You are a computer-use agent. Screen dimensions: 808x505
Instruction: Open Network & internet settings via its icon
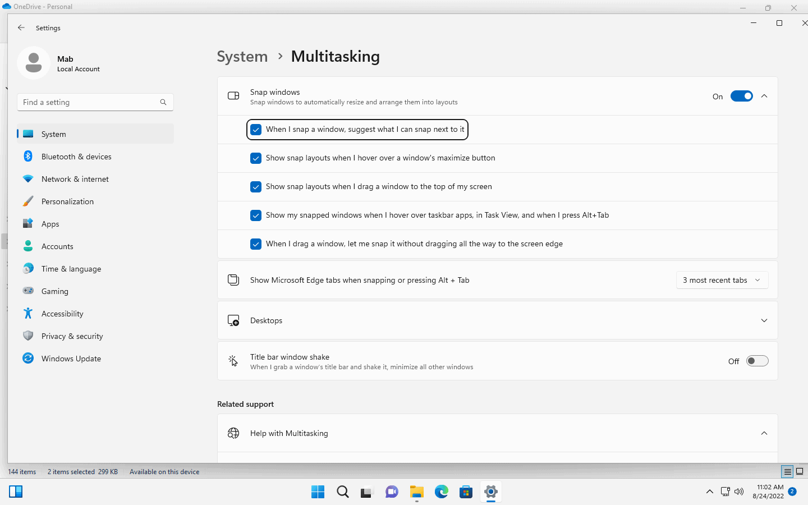28,178
